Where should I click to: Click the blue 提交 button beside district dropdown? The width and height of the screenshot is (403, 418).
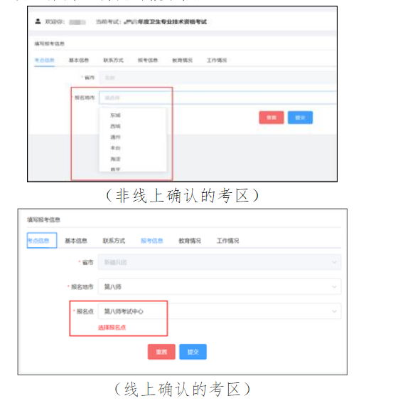tap(300, 117)
